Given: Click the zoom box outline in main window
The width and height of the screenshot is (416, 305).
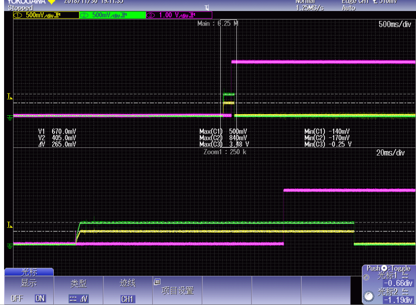Looking at the screenshot, I should tap(228, 83).
